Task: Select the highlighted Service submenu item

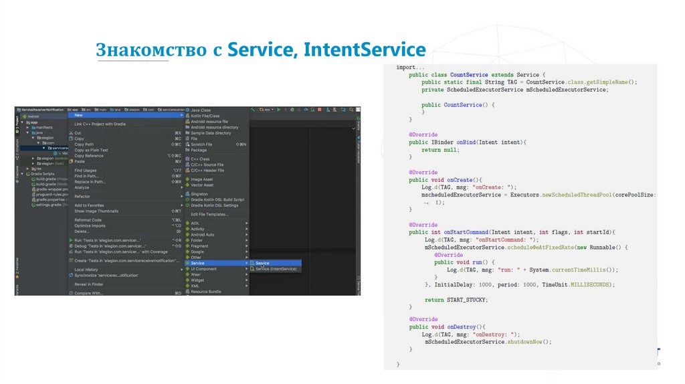Action: (x=262, y=263)
